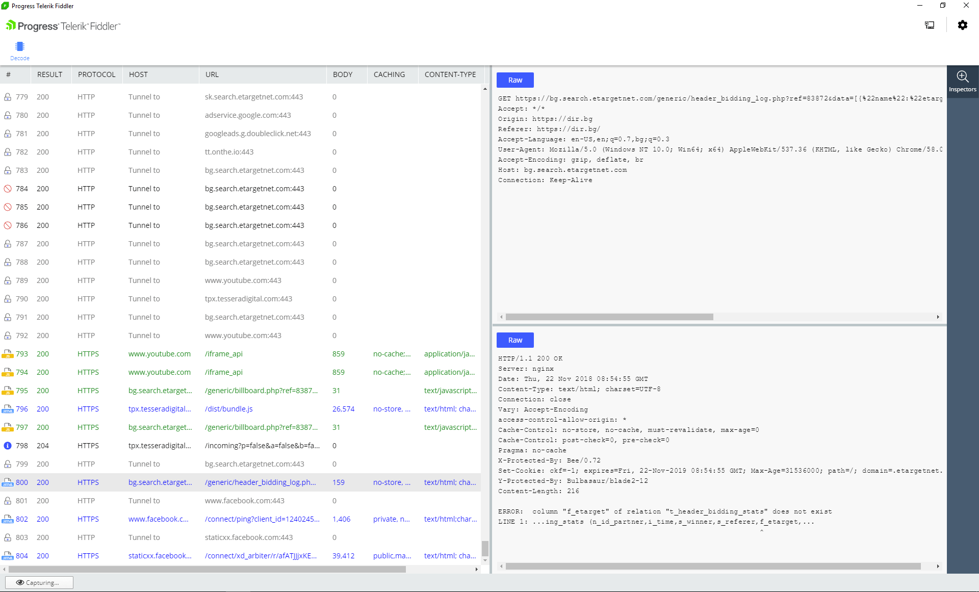This screenshot has height=592, width=979.
Task: Switch to Raw view for the request
Action: (515, 80)
